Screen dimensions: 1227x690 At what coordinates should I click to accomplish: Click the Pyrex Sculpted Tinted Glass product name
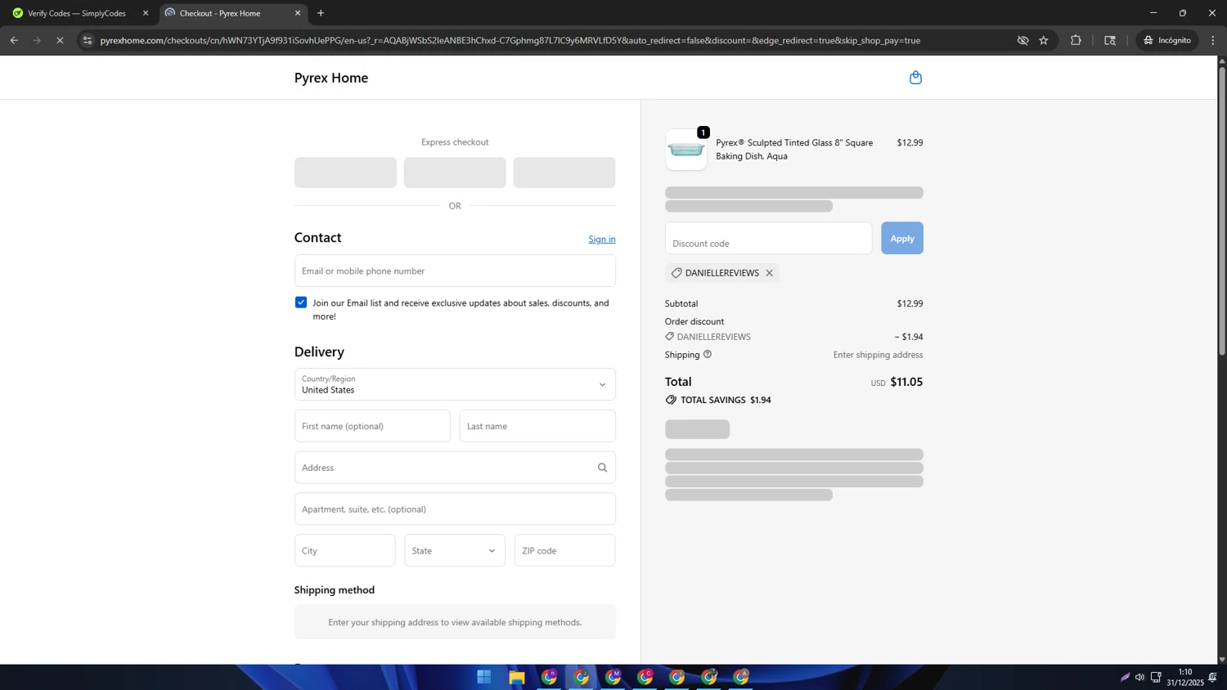pyautogui.click(x=794, y=149)
